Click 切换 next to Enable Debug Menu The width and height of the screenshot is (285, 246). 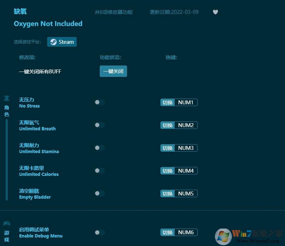(x=167, y=232)
